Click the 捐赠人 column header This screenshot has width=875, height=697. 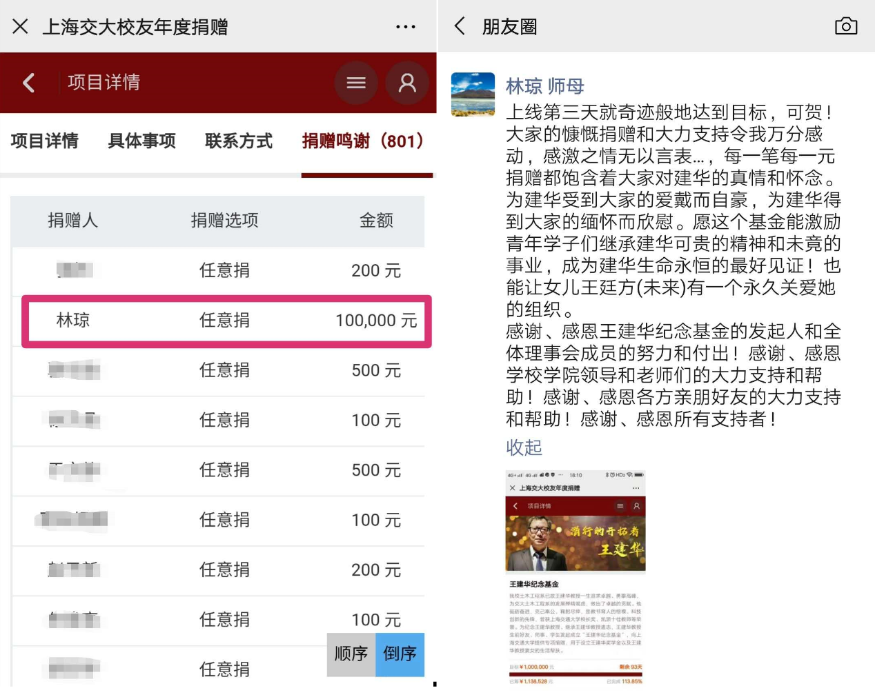(73, 221)
